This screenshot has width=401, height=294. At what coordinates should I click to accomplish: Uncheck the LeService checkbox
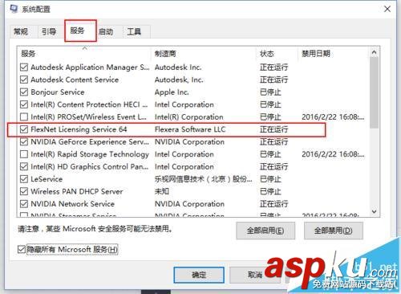tap(24, 179)
